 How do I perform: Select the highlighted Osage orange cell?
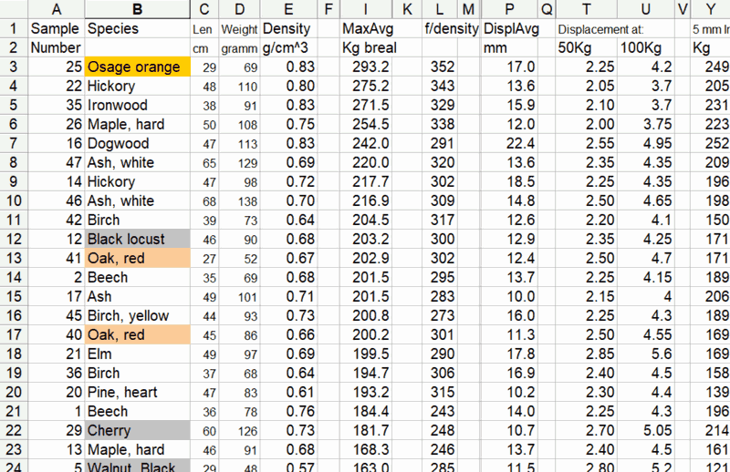[x=137, y=67]
